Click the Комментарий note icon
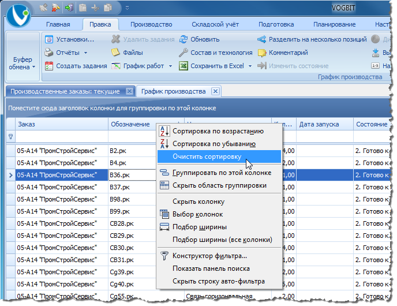The image size is (397, 306). click(262, 53)
